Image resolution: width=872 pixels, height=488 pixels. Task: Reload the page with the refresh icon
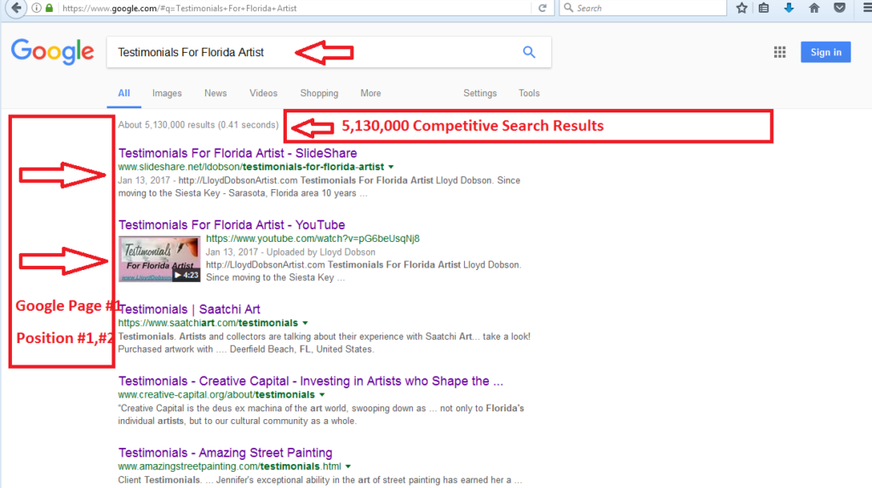point(542,9)
